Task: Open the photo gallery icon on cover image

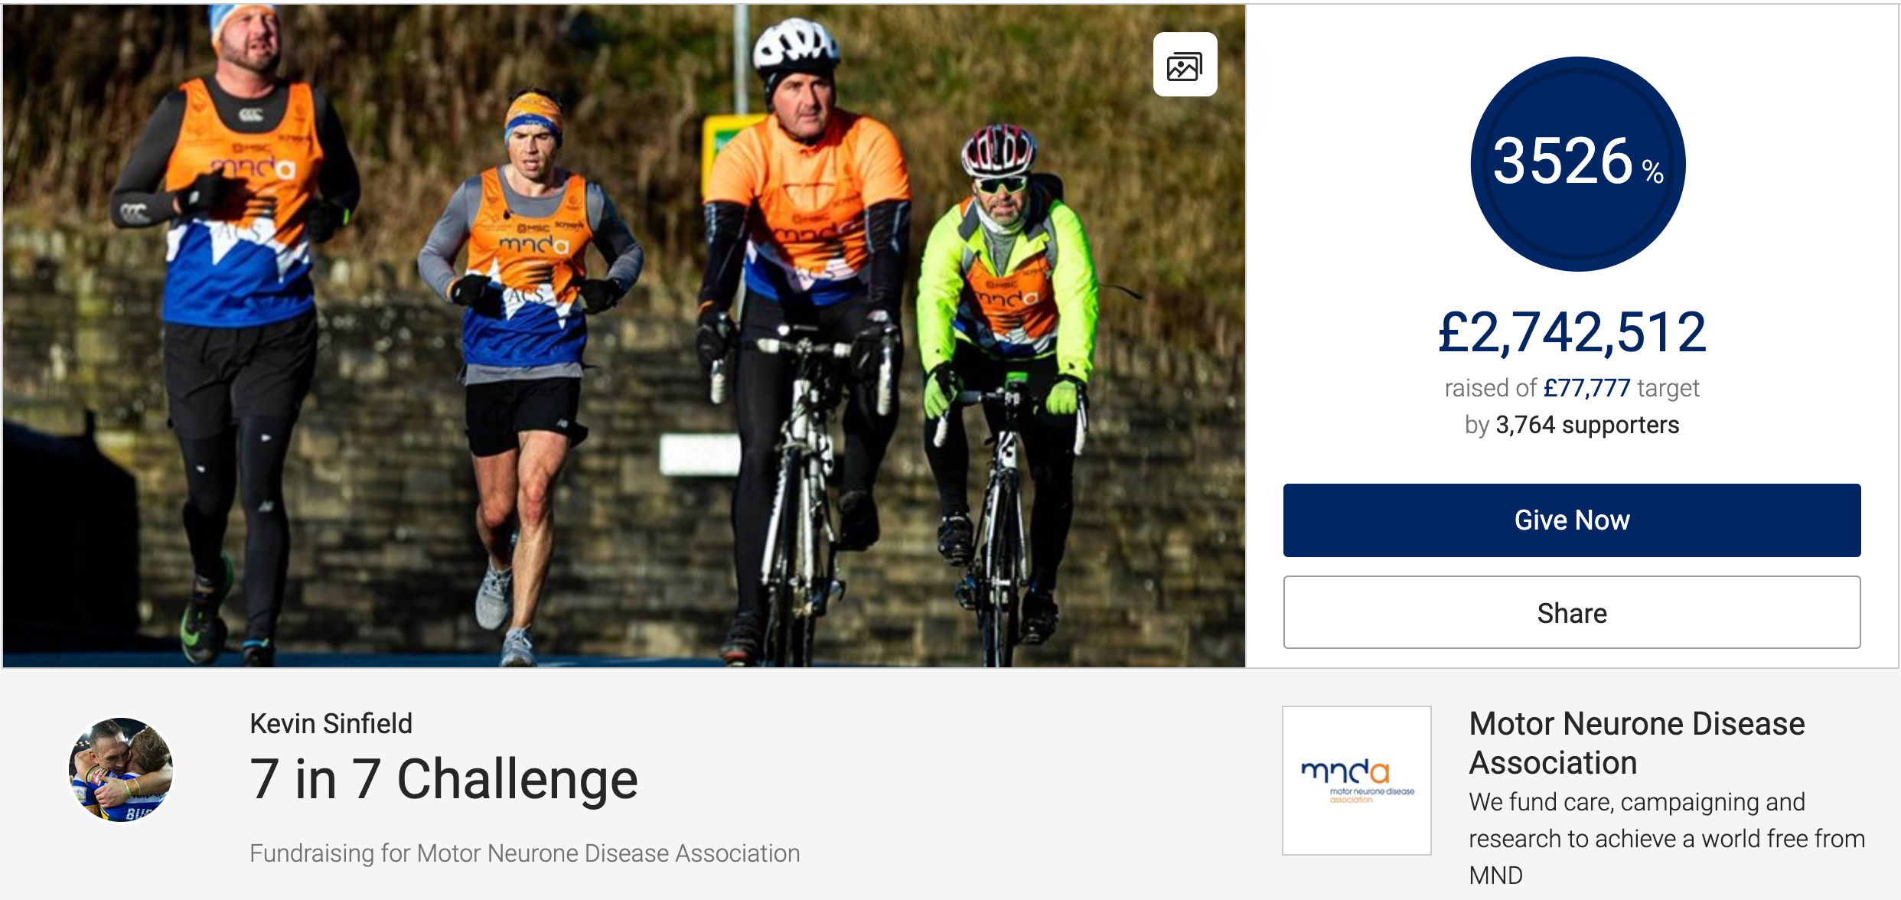Action: 1185,65
